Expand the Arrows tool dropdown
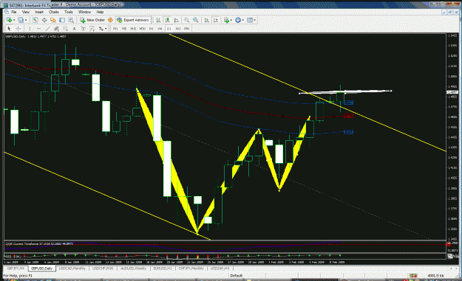 (x=106, y=29)
